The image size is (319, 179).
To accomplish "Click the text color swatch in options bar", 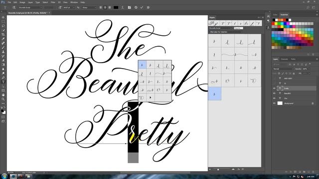I will coord(116,7).
